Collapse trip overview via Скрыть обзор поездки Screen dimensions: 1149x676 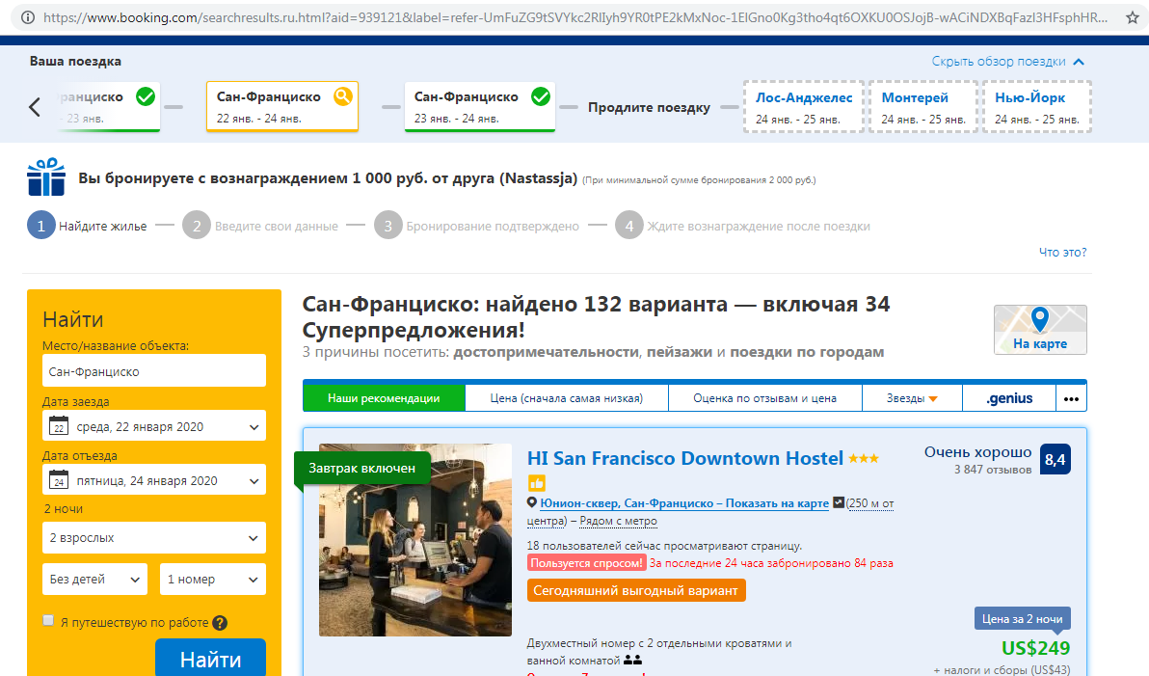pos(1007,62)
